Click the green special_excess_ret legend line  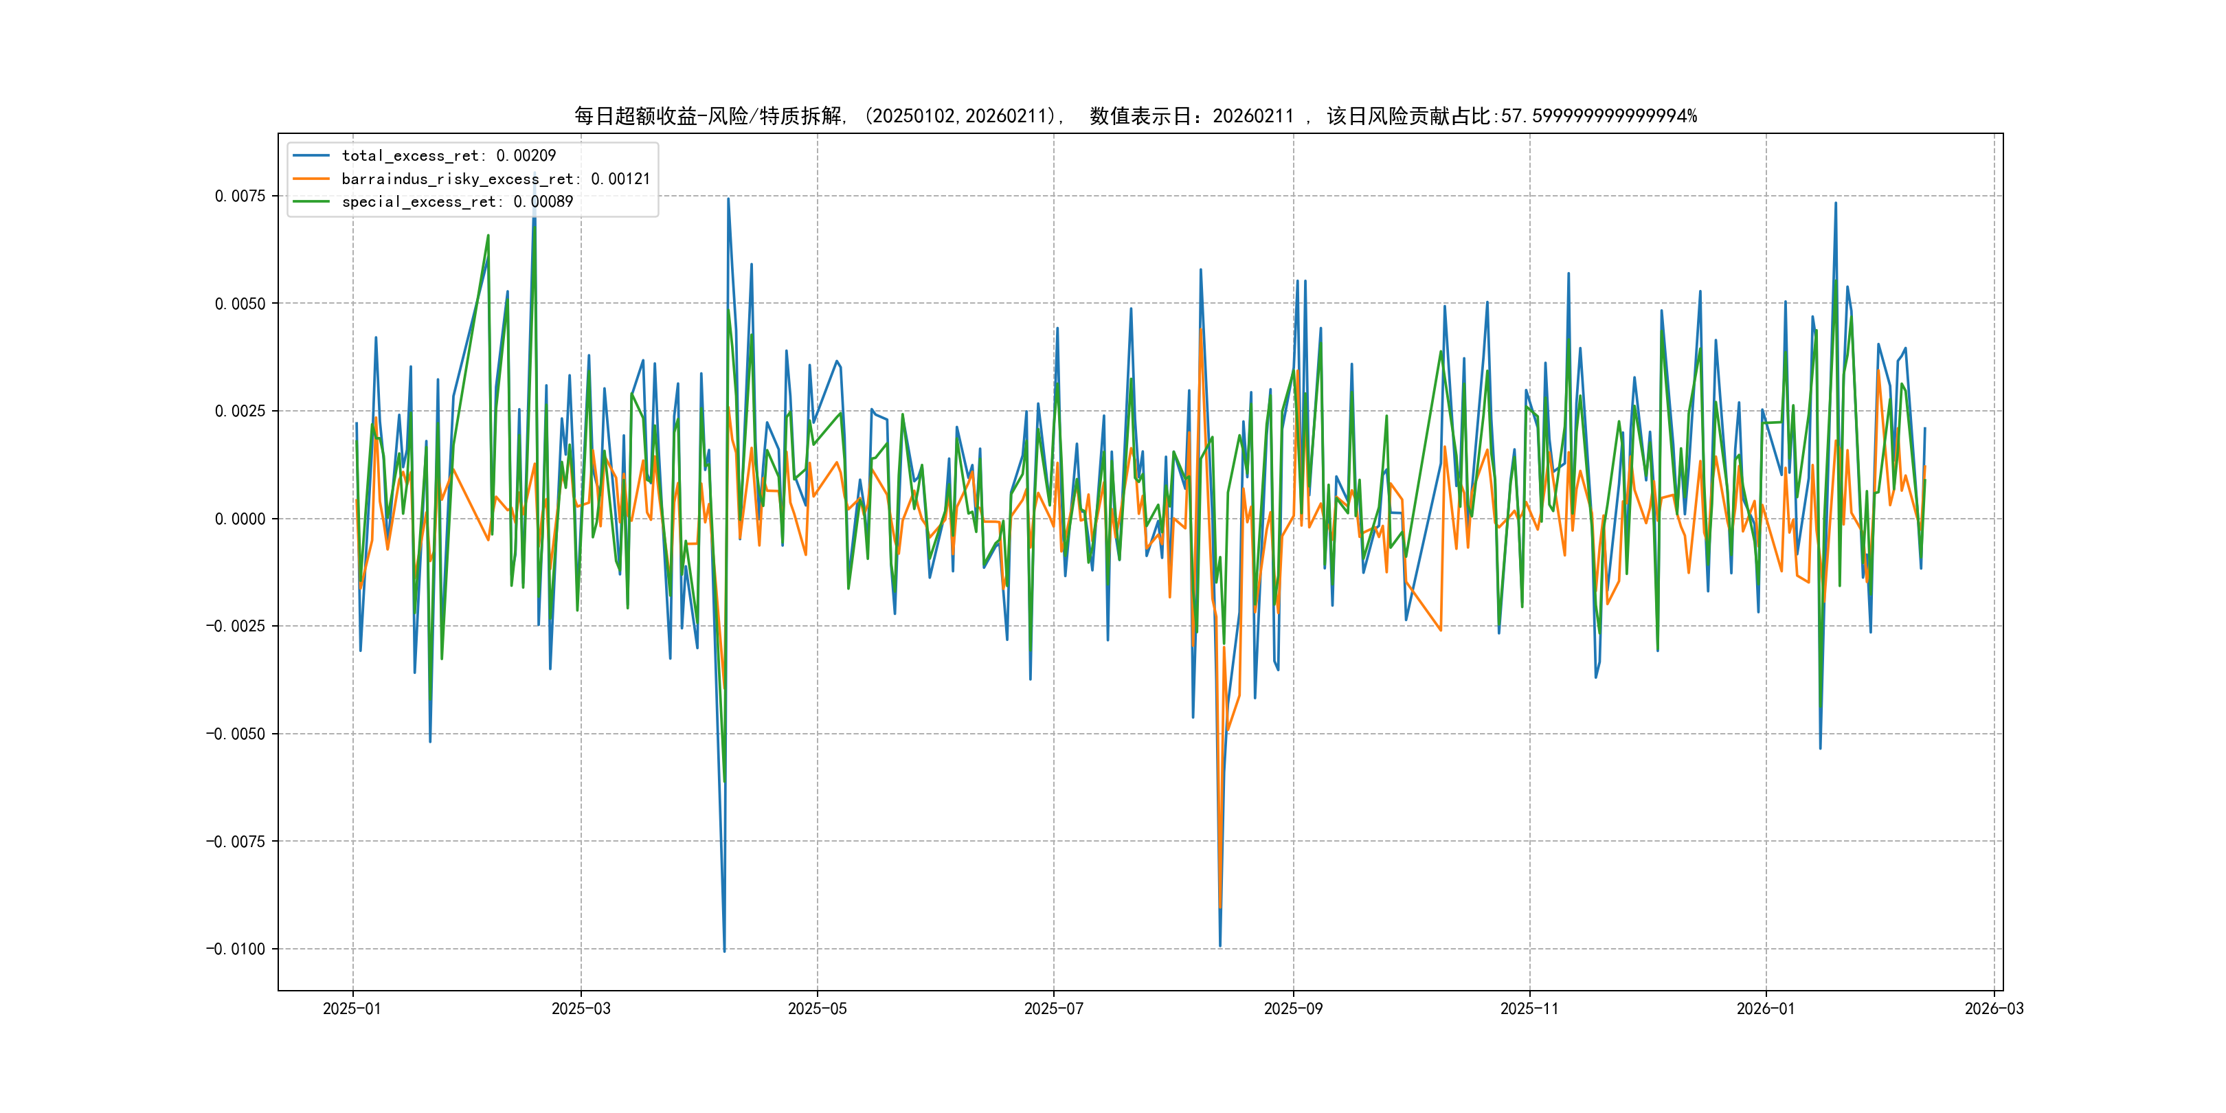[311, 201]
